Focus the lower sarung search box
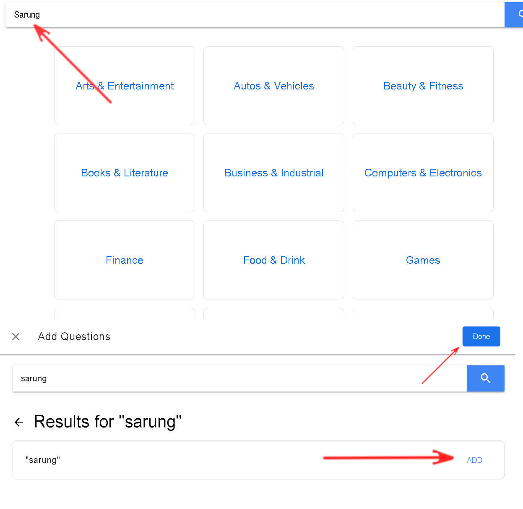This screenshot has height=509, width=523. tap(239, 378)
